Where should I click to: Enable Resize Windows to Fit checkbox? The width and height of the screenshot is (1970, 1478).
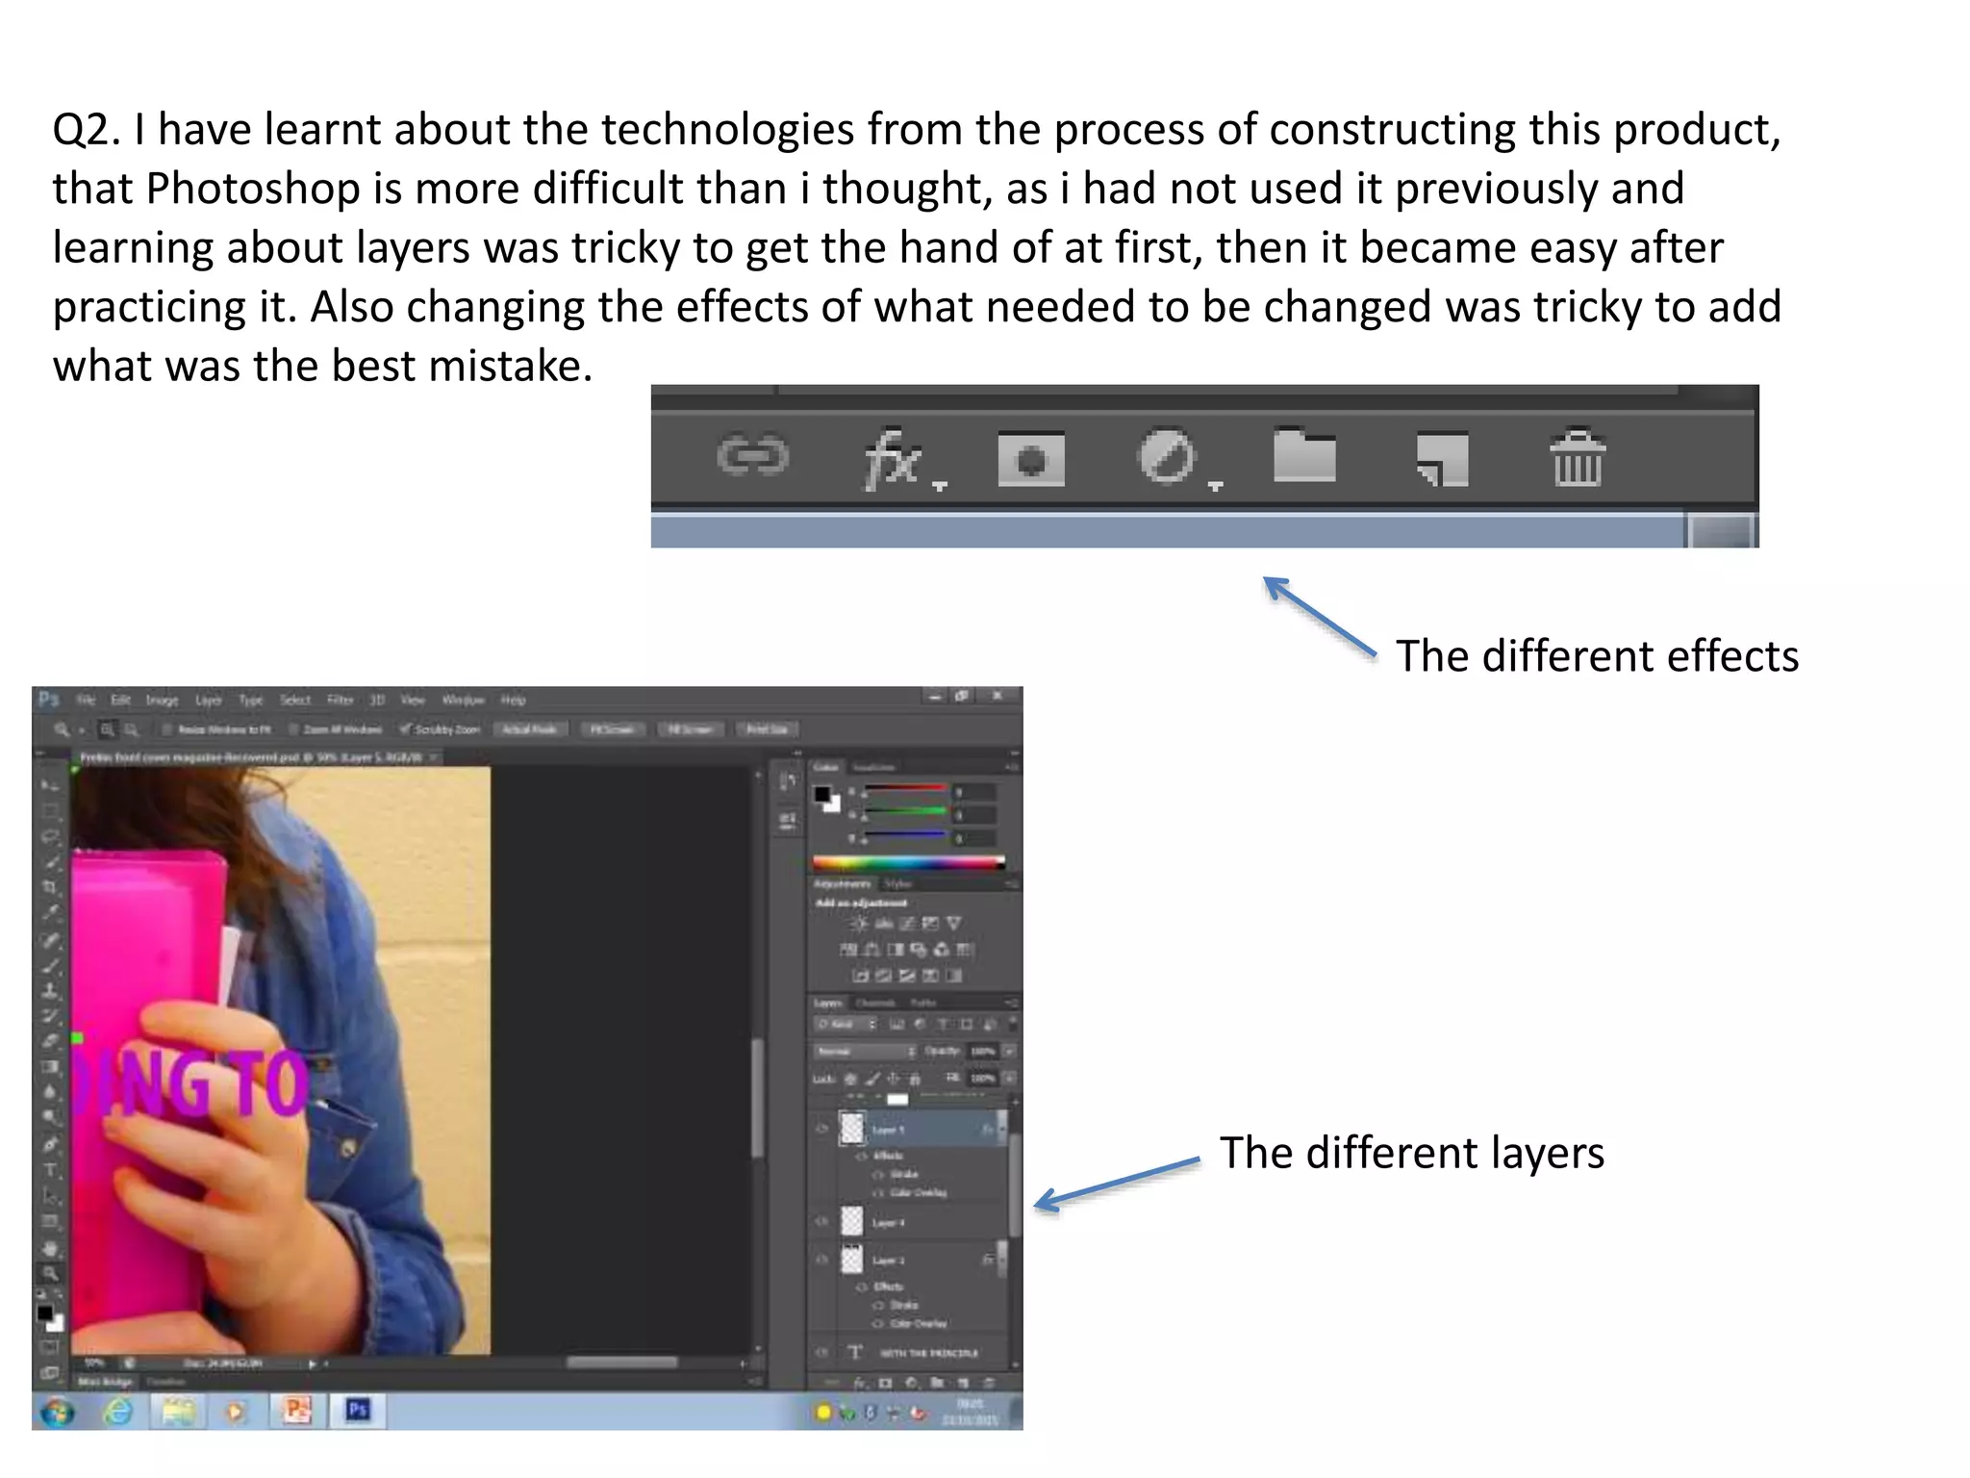[x=167, y=729]
